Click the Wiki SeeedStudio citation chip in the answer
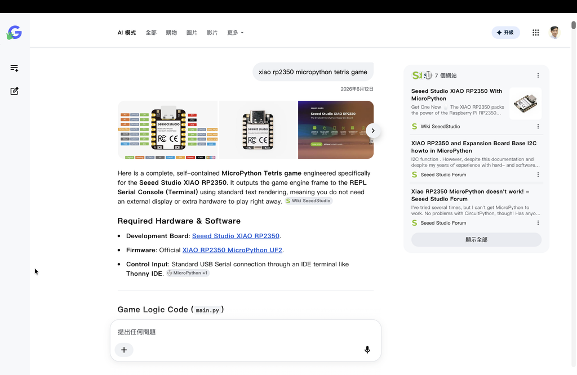577x375 pixels. pos(308,201)
